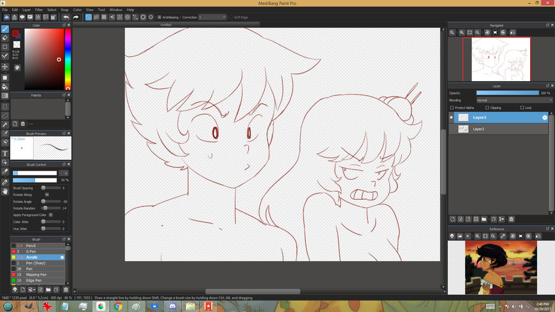Select the Bucket fill tool

point(5,86)
